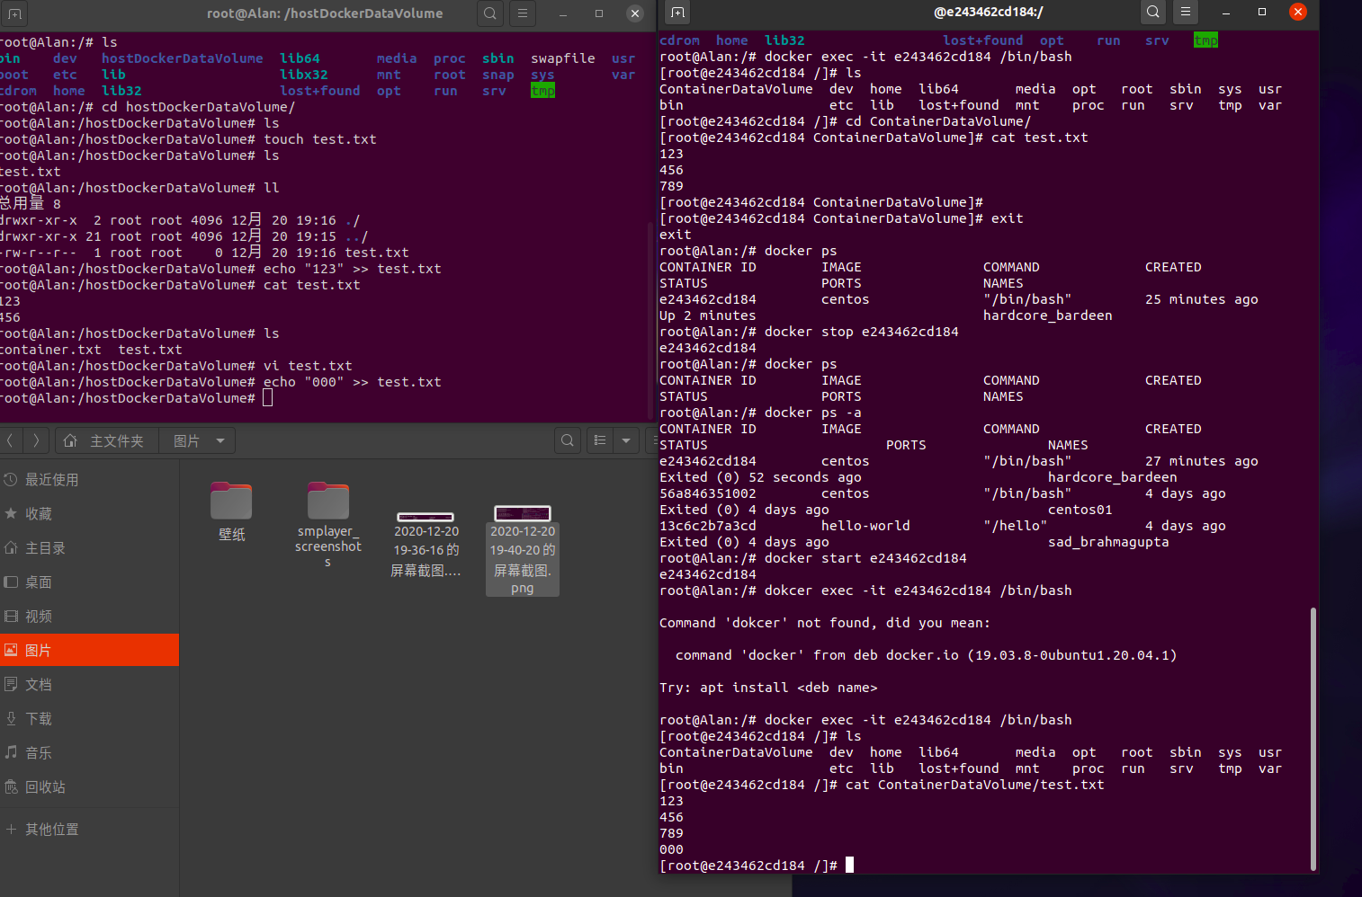Go back in file manager
This screenshot has width=1362, height=897.
(x=10, y=440)
